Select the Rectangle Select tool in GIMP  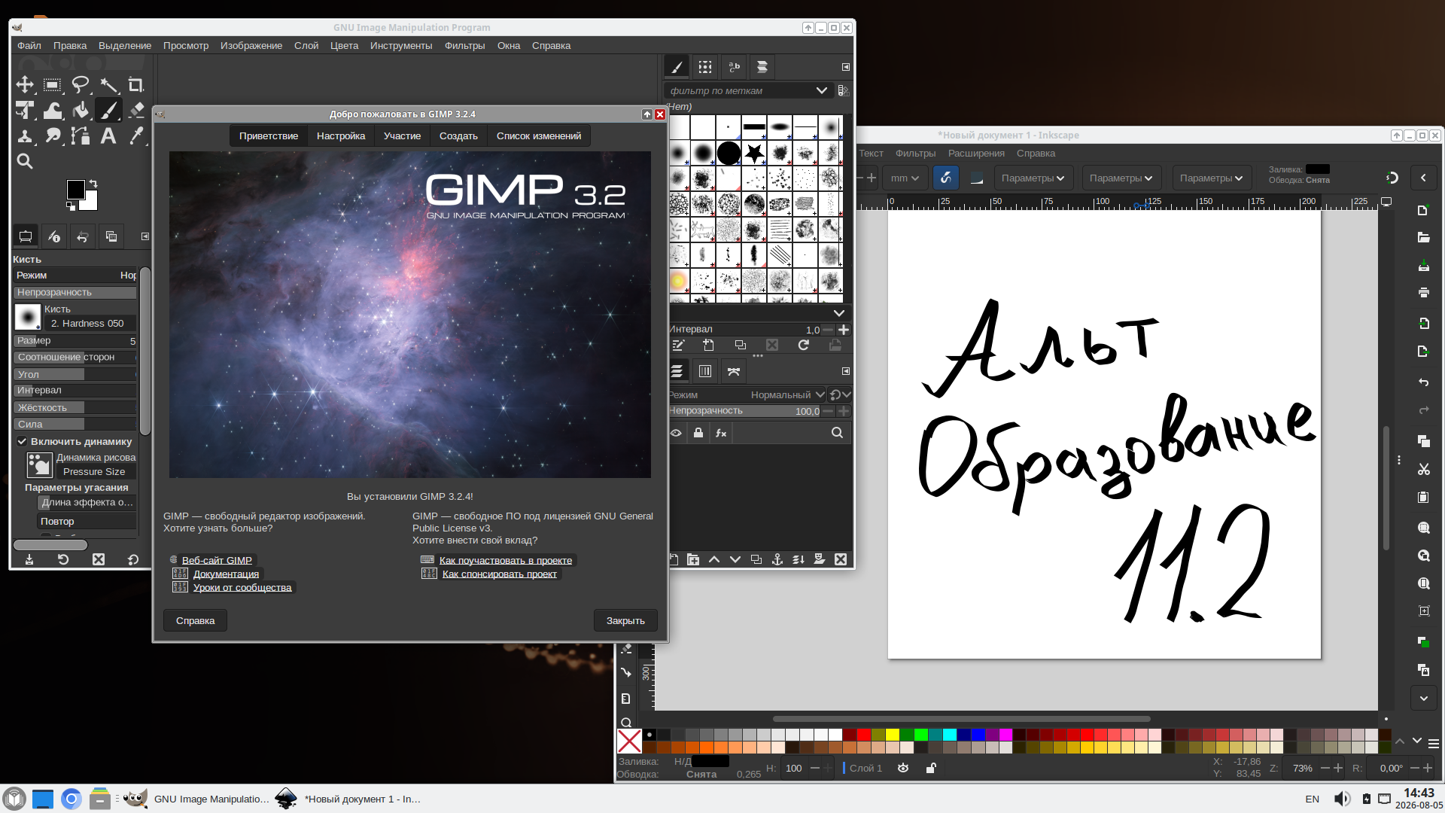click(x=52, y=84)
